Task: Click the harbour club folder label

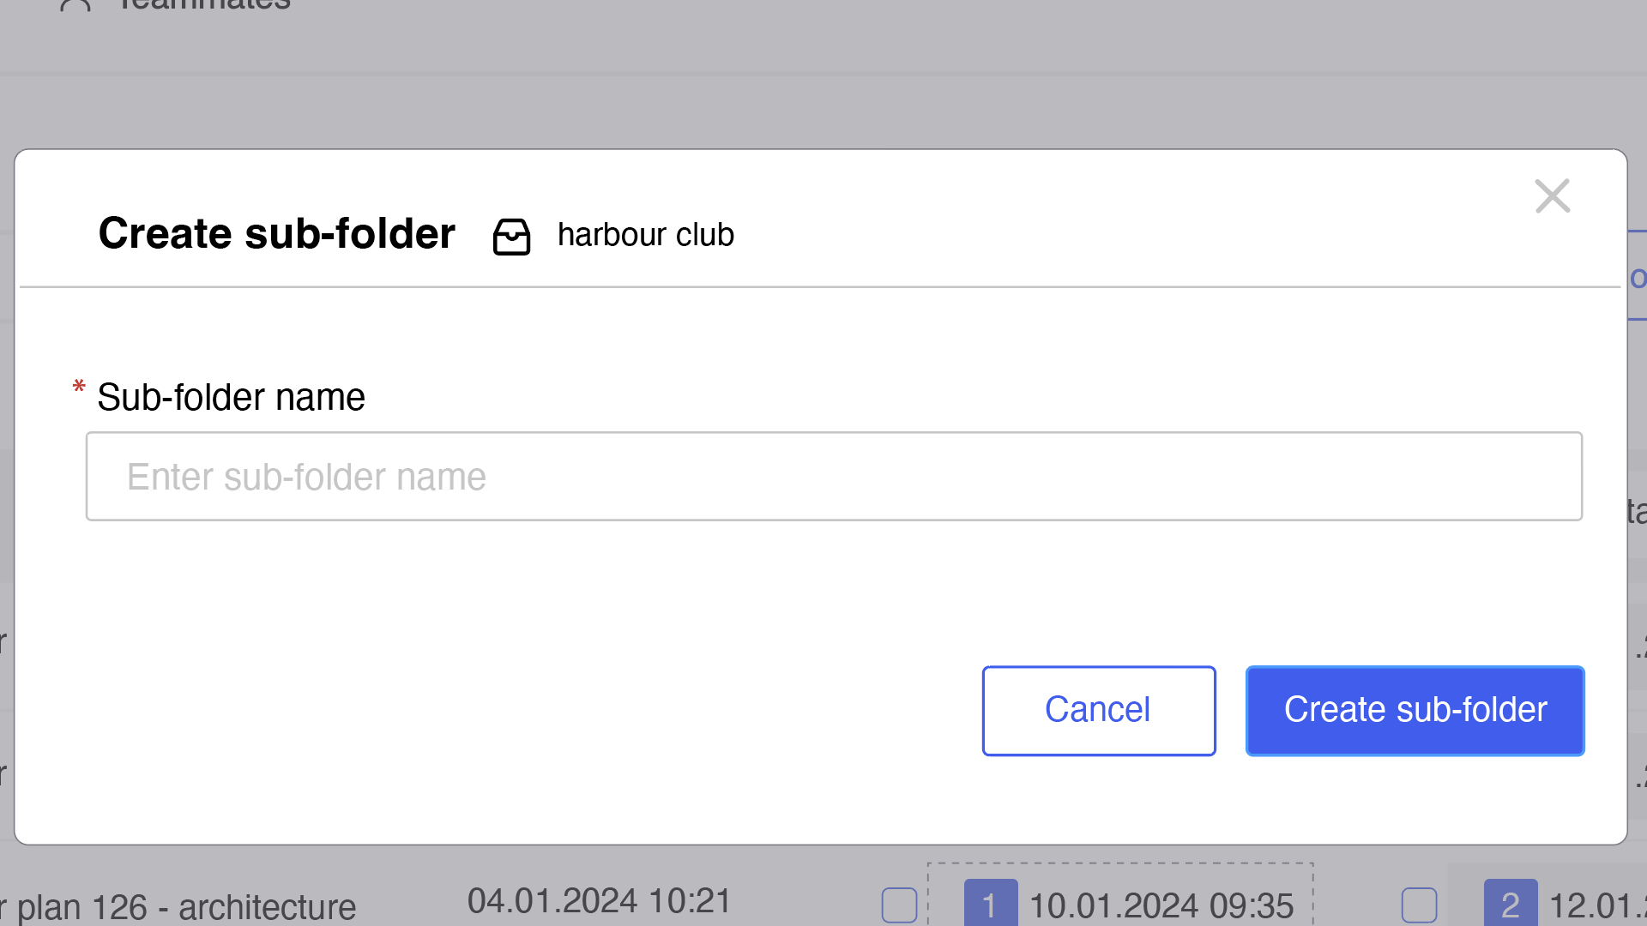Action: (x=646, y=235)
